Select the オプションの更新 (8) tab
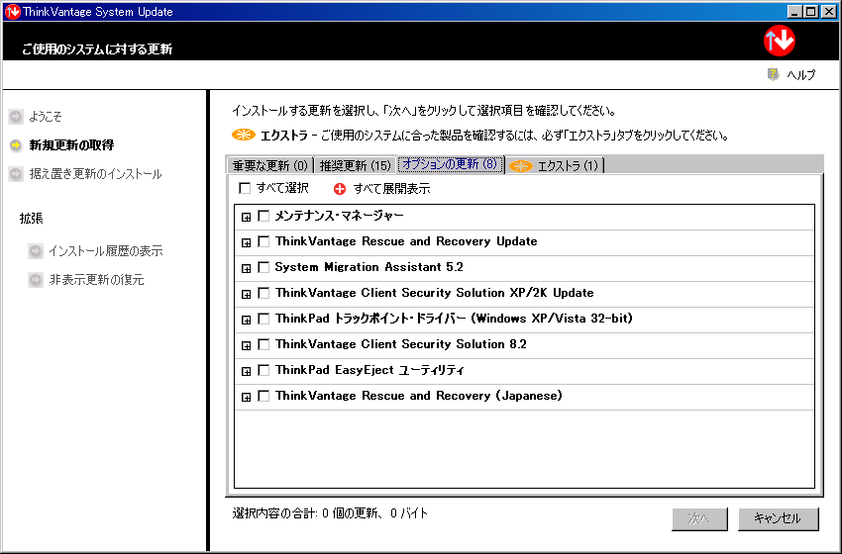Screen dimensions: 842x554 [450, 164]
